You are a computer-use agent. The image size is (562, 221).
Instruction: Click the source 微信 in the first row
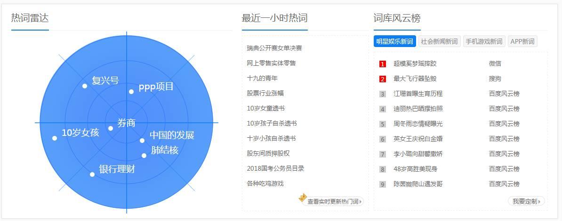(495, 64)
